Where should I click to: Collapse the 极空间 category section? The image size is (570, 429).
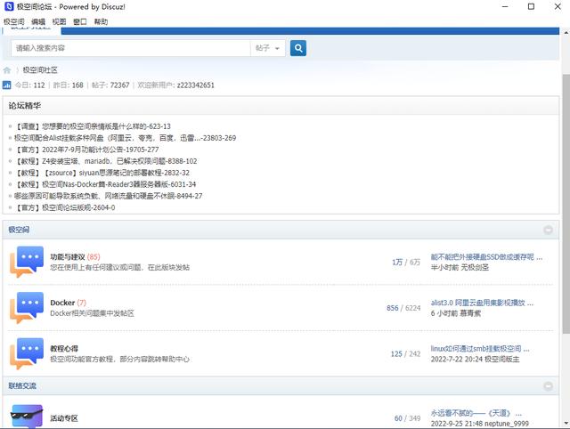549,230
